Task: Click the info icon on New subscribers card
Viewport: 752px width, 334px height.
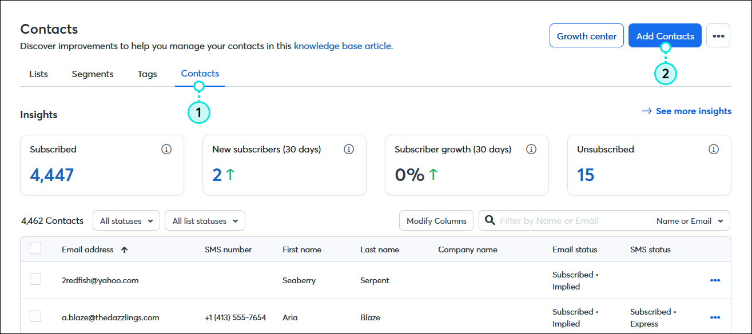Action: coord(349,149)
